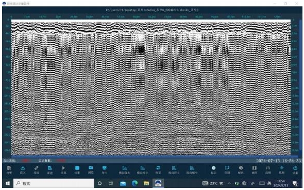Stop acquisition with the 结束 square icon
The width and height of the screenshot is (304, 190).
pos(77,169)
